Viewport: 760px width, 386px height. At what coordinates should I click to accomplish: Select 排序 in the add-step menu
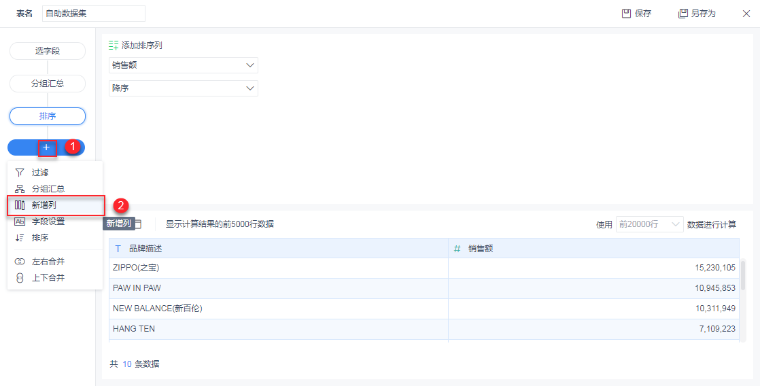click(55, 238)
